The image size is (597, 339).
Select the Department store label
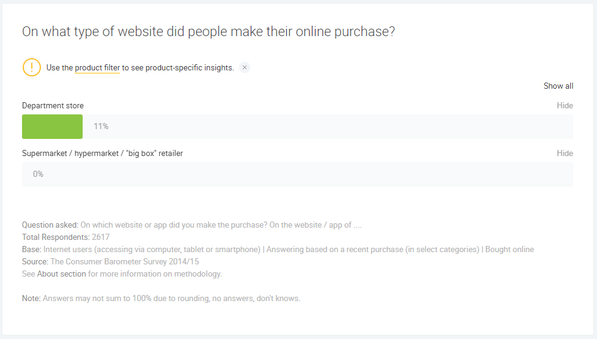tap(53, 106)
